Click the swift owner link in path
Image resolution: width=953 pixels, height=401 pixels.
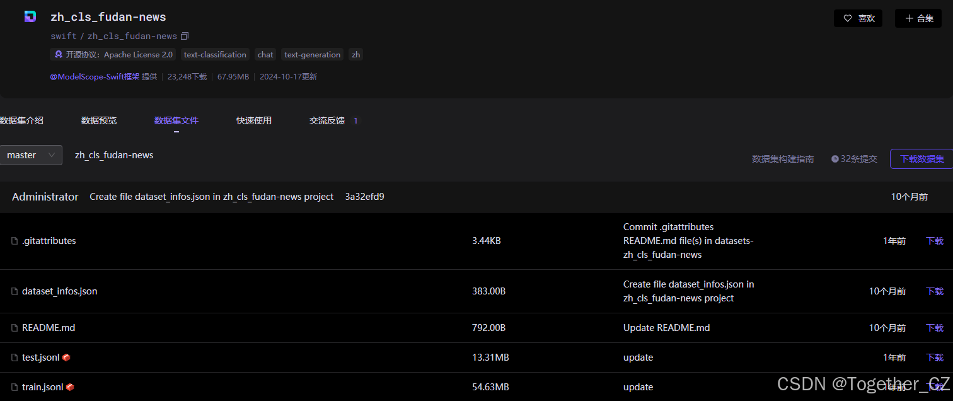pyautogui.click(x=64, y=36)
